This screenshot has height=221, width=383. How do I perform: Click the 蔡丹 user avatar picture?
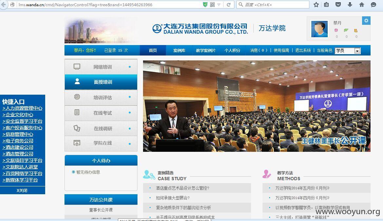tap(319, 29)
